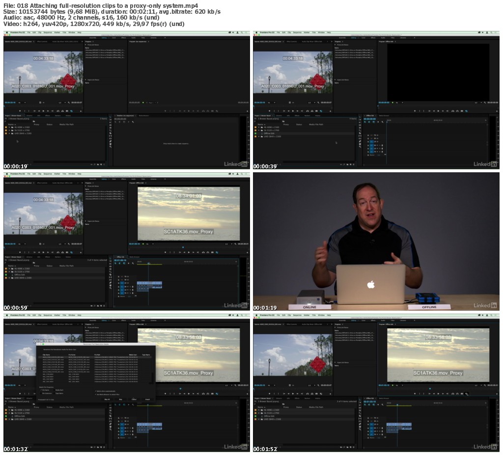Viewport: 503px width, 455px height.
Task: Pick the Selection tool in the 00:00:59 frame
Action: coord(111,258)
